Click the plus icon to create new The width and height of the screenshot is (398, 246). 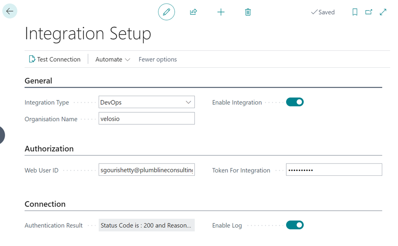pos(221,12)
